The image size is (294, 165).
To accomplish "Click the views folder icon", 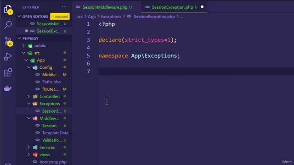I will pyautogui.click(x=35, y=155).
